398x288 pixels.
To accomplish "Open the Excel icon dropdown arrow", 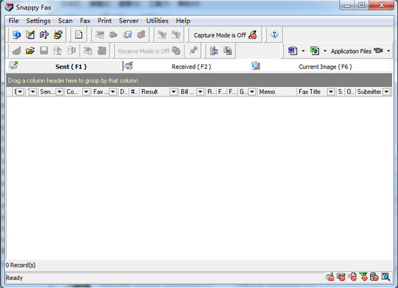I will pyautogui.click(x=325, y=51).
